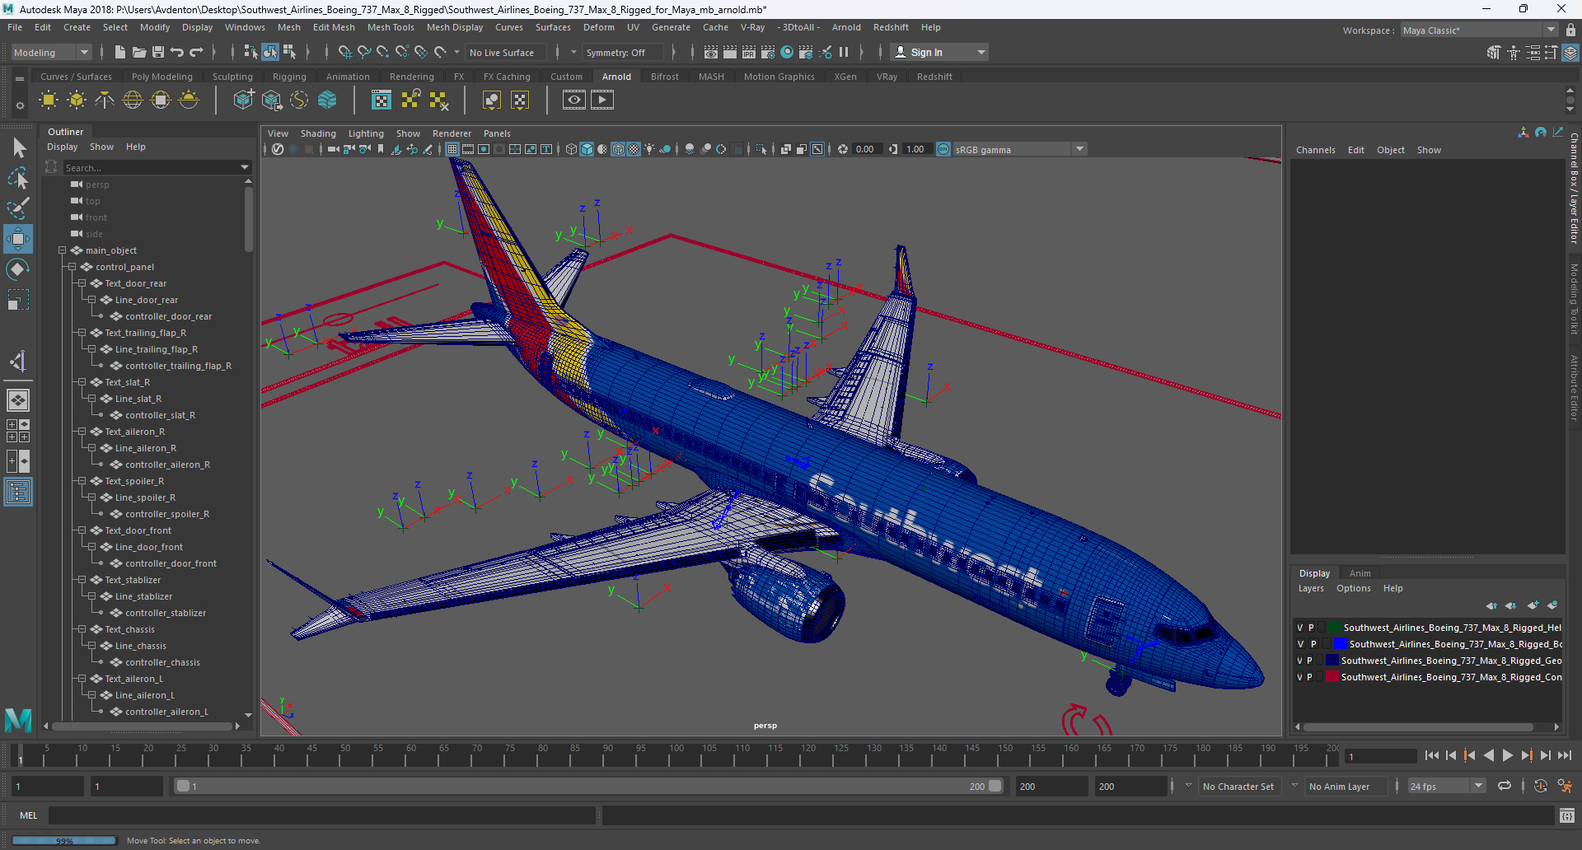Open the sRGB gamma color space dropdown
This screenshot has width=1582, height=850.
tap(1020, 149)
